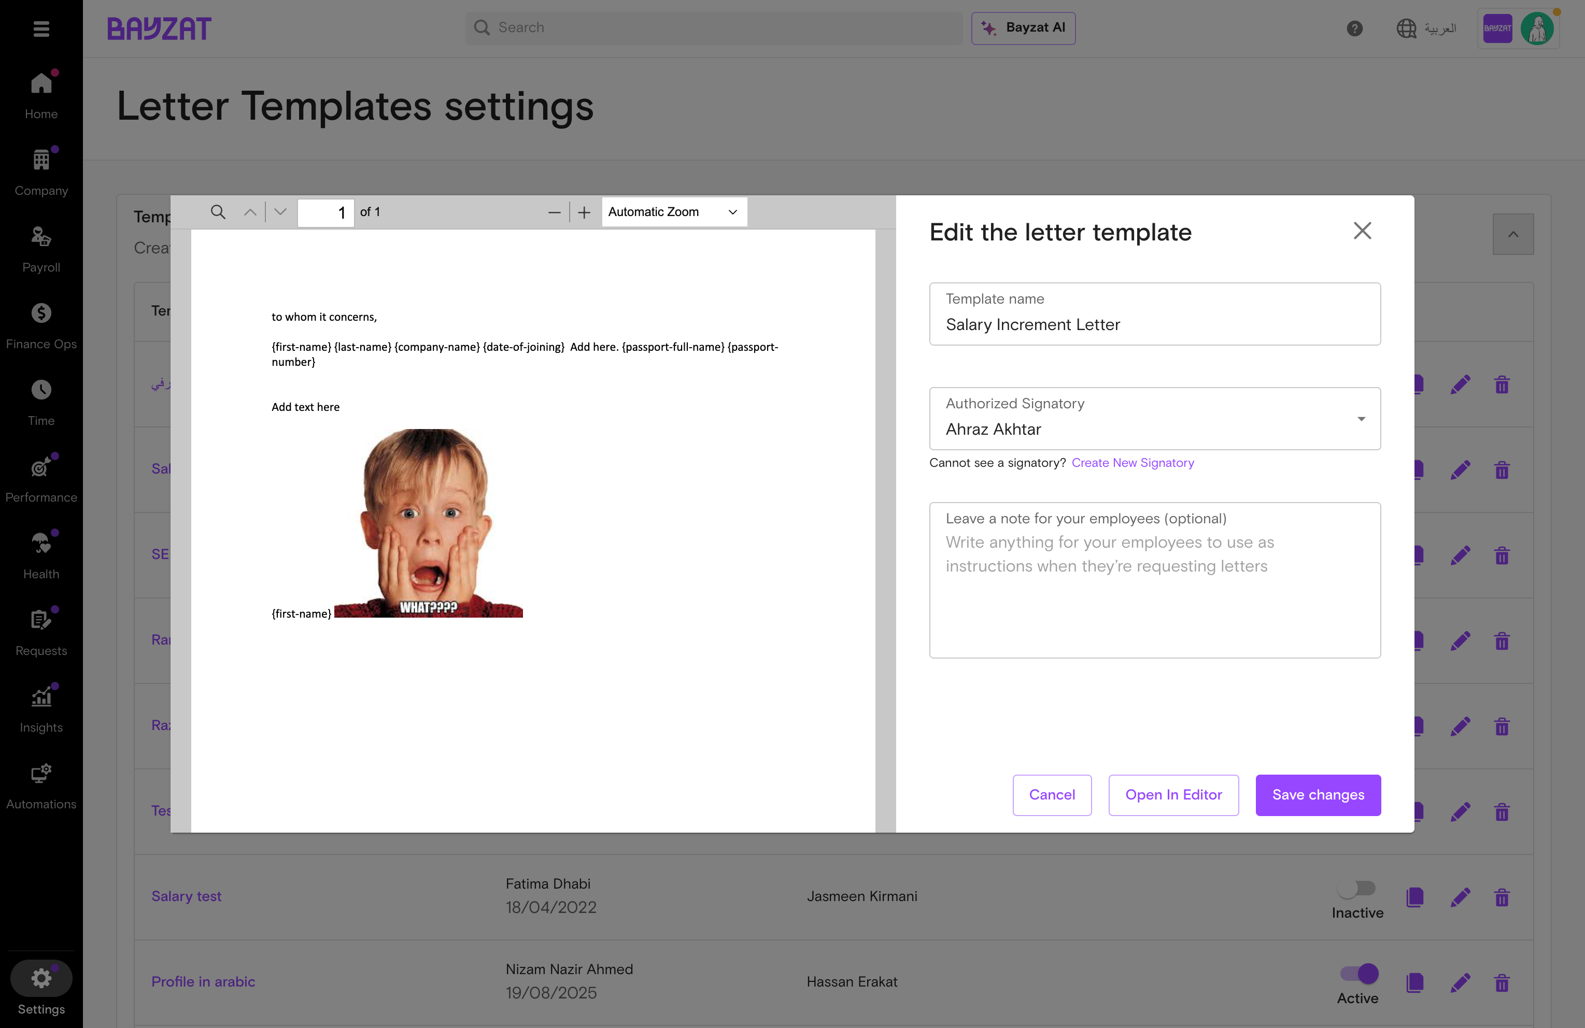Click Save changes button

click(1318, 794)
